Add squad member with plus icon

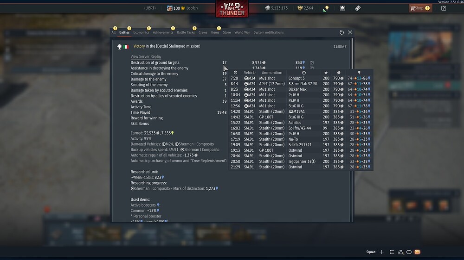[x=381, y=252]
